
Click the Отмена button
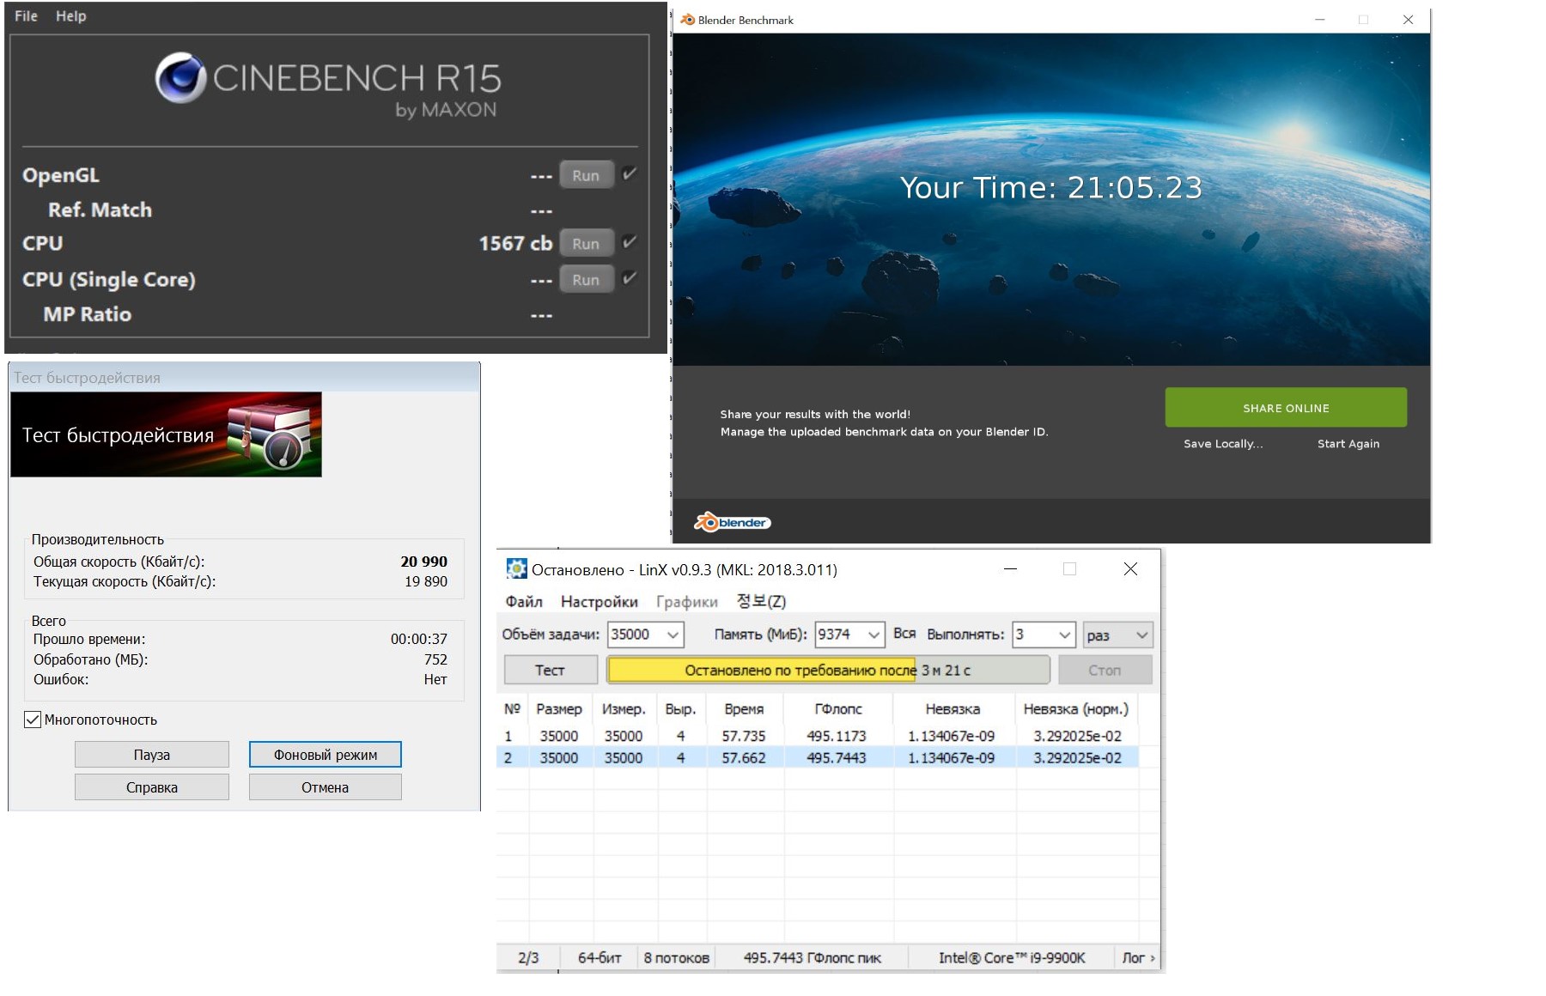pos(326,786)
